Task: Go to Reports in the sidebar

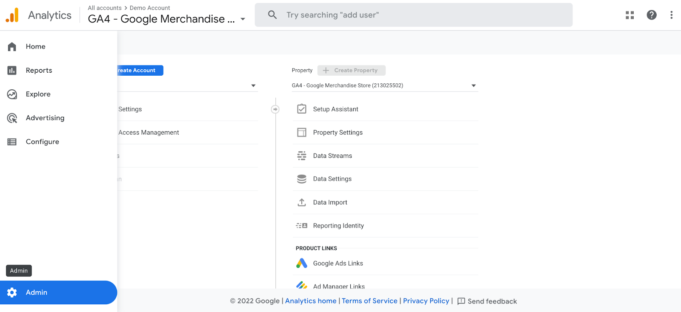Action: (39, 71)
